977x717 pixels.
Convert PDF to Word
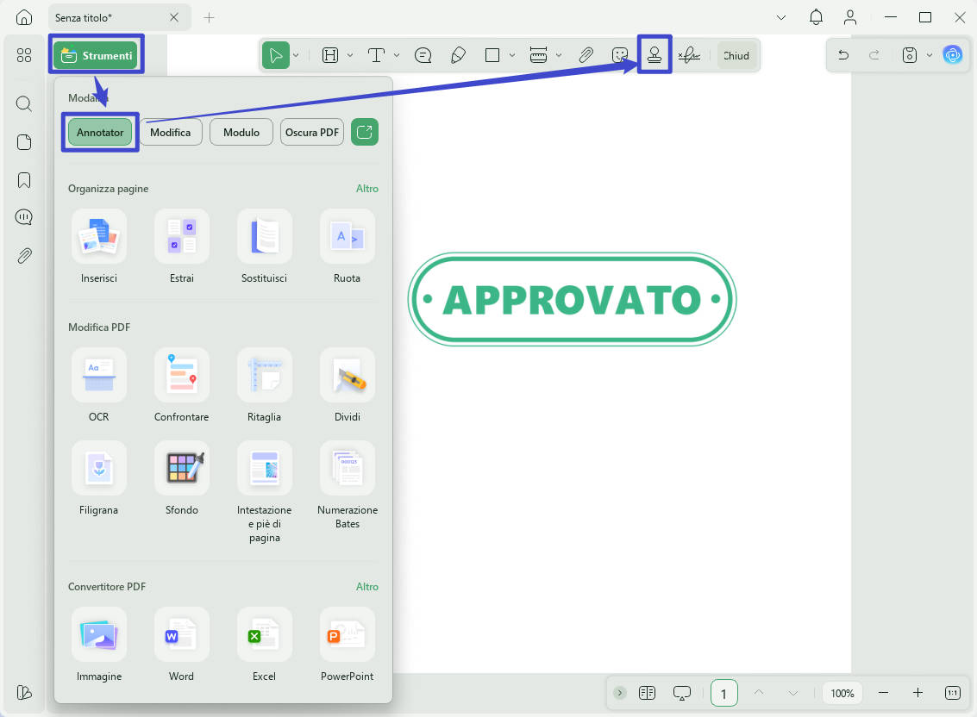182,645
